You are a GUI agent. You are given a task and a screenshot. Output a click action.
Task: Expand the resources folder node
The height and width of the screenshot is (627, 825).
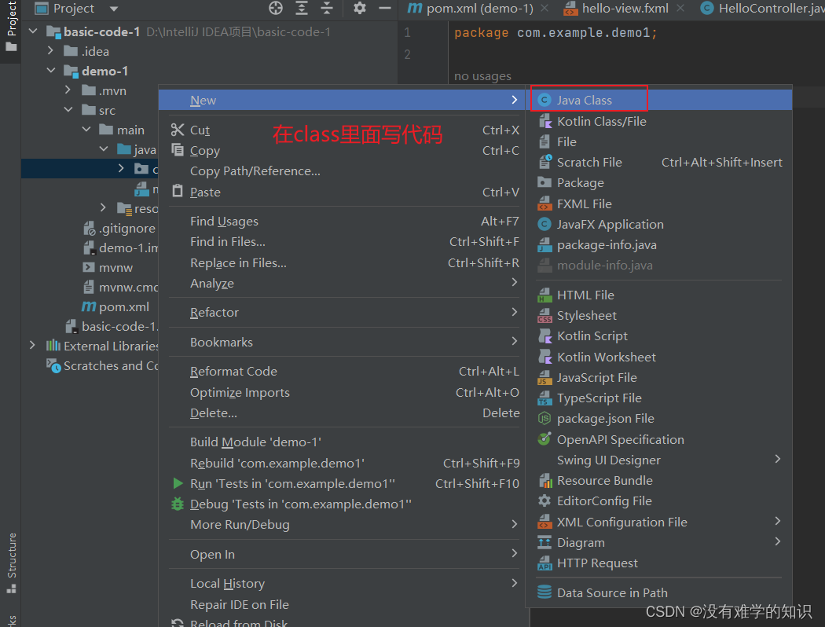click(x=103, y=208)
